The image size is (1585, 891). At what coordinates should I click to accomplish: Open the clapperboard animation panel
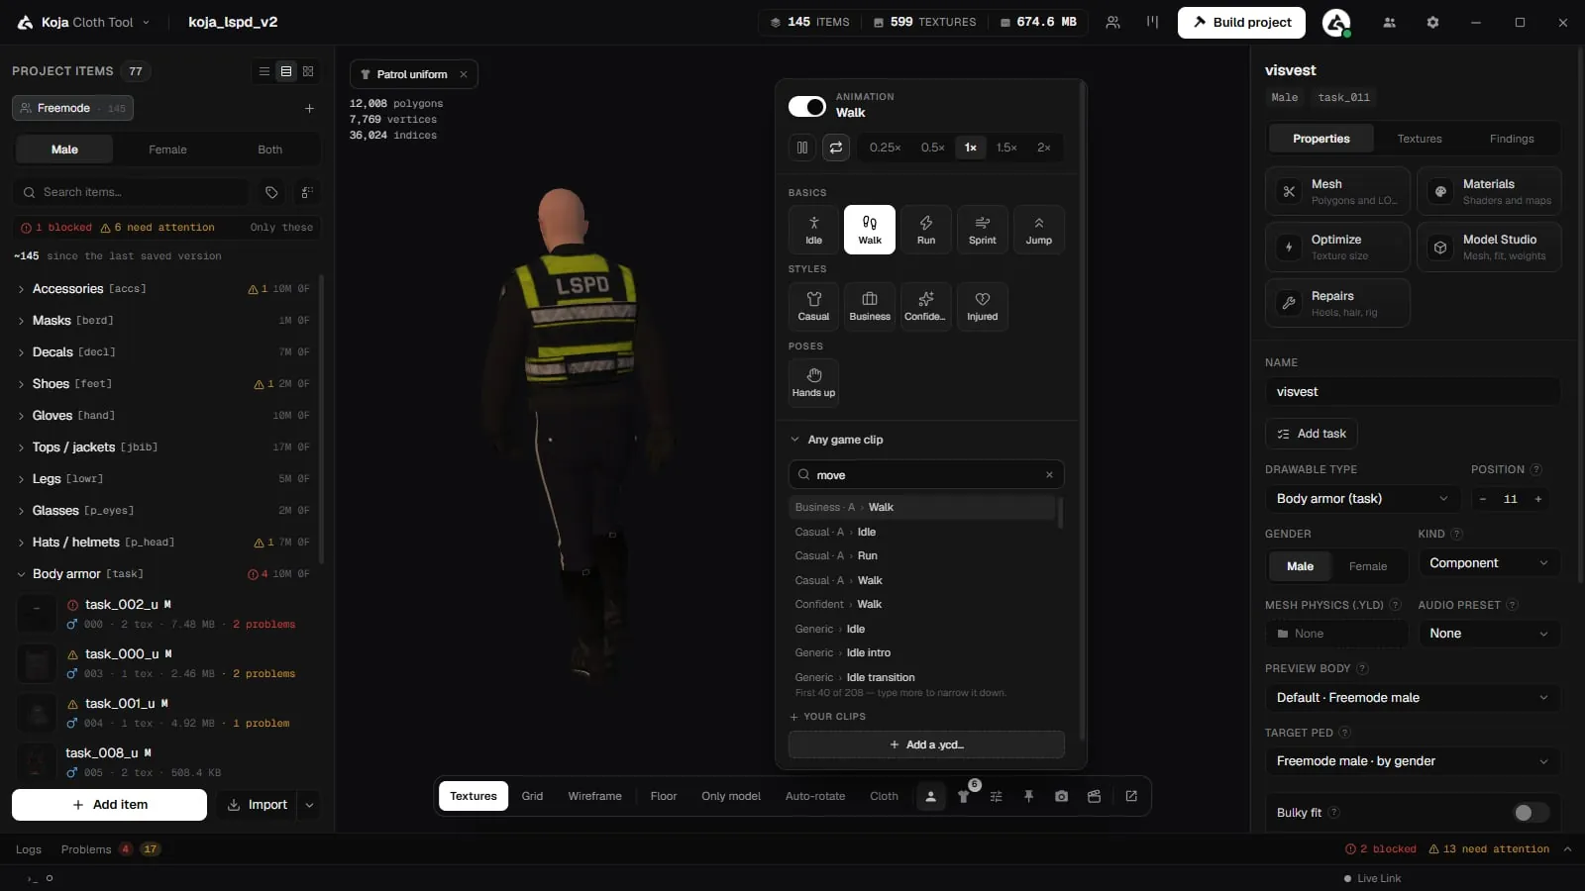click(1094, 796)
